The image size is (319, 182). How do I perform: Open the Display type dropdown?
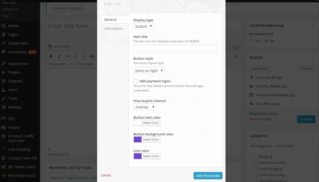click(x=143, y=26)
